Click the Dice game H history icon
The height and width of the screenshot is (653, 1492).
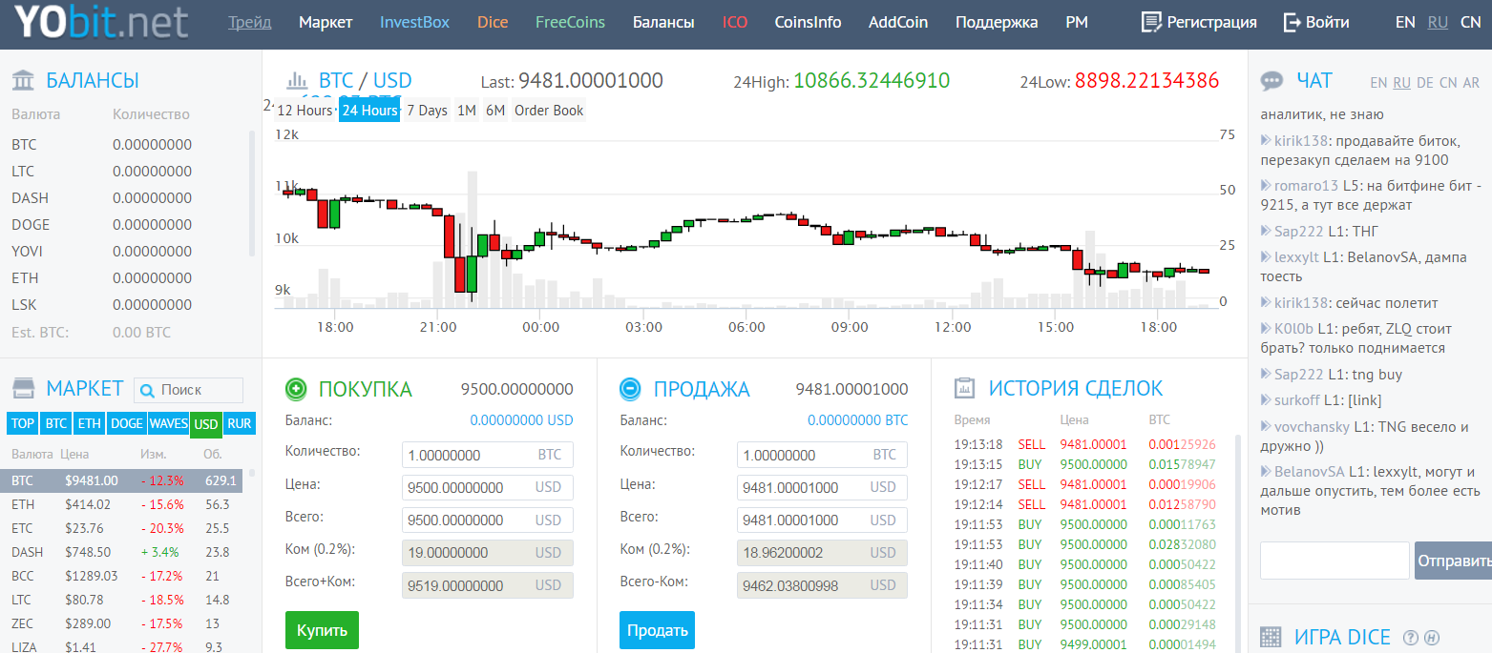tap(1431, 638)
